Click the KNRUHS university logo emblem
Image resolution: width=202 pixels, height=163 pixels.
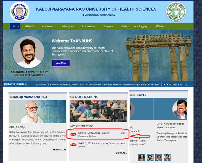pyautogui.click(x=20, y=11)
